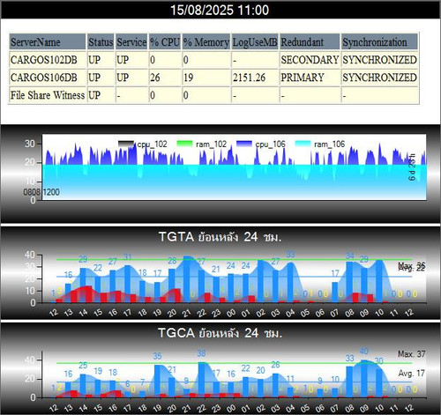Click the Service UP cell for CARGOS106DB

pyautogui.click(x=131, y=78)
